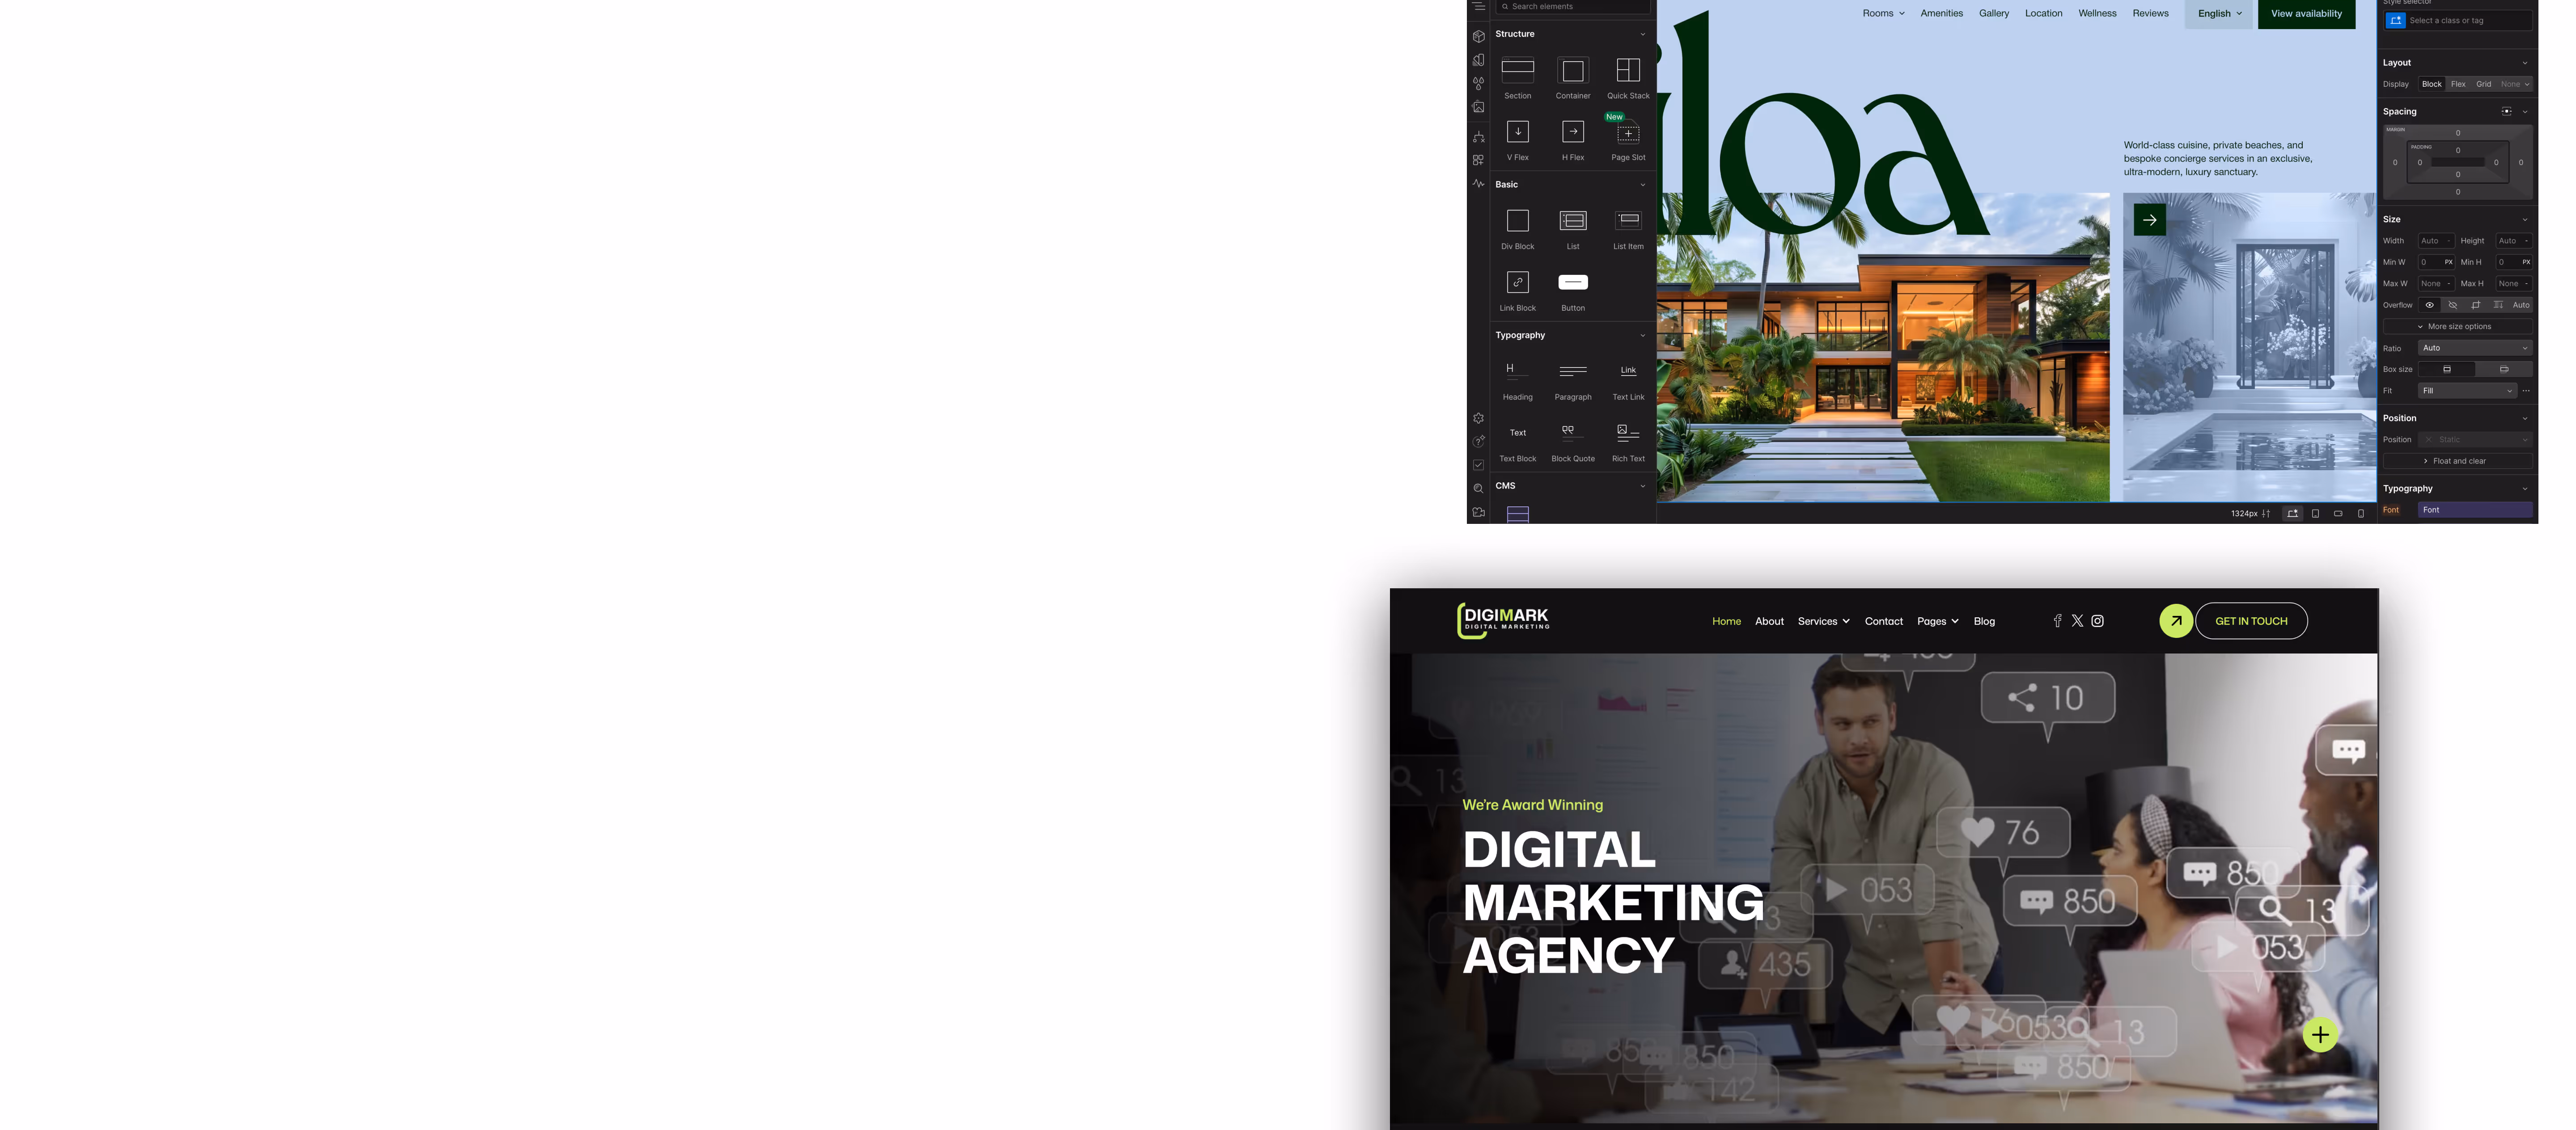Image resolution: width=2576 pixels, height=1130 pixels.
Task: Collapse the CMS elements section
Action: (x=1642, y=487)
